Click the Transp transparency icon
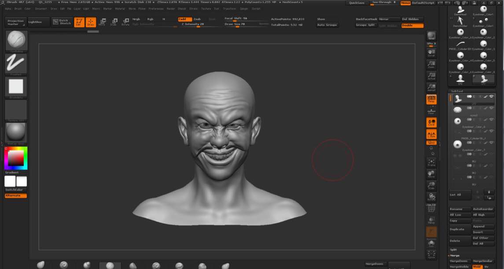Image resolution: width=504 pixels, height=269 pixels. click(x=431, y=220)
